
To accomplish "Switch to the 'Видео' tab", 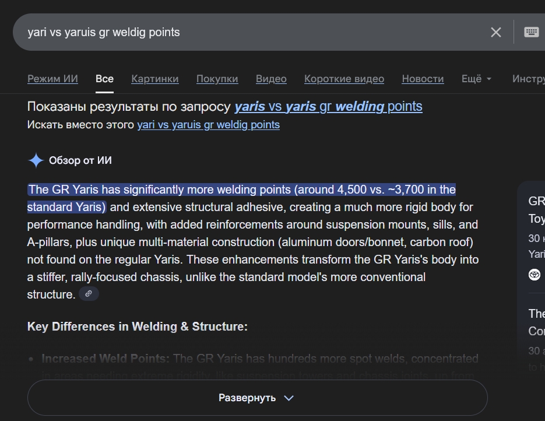I will point(271,79).
